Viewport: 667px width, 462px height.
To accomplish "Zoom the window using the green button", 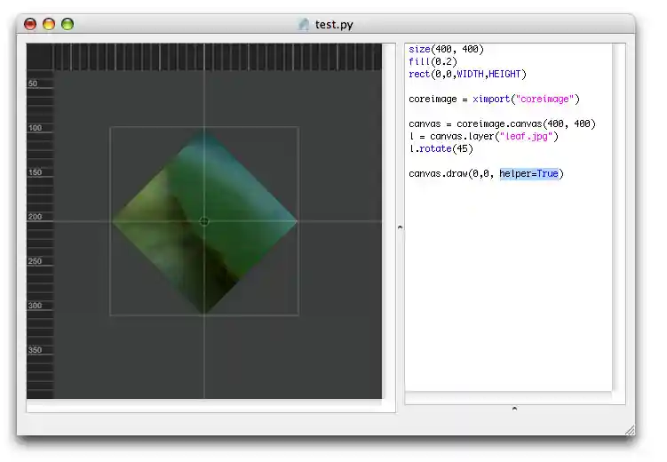I will pyautogui.click(x=67, y=25).
